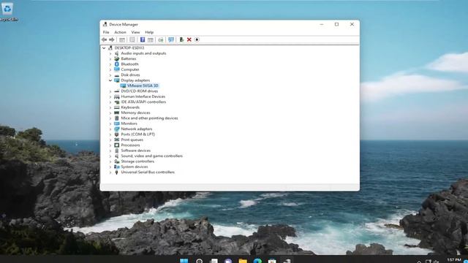Open the View menu
Viewport: 468px width, 263px height.
(x=135, y=32)
